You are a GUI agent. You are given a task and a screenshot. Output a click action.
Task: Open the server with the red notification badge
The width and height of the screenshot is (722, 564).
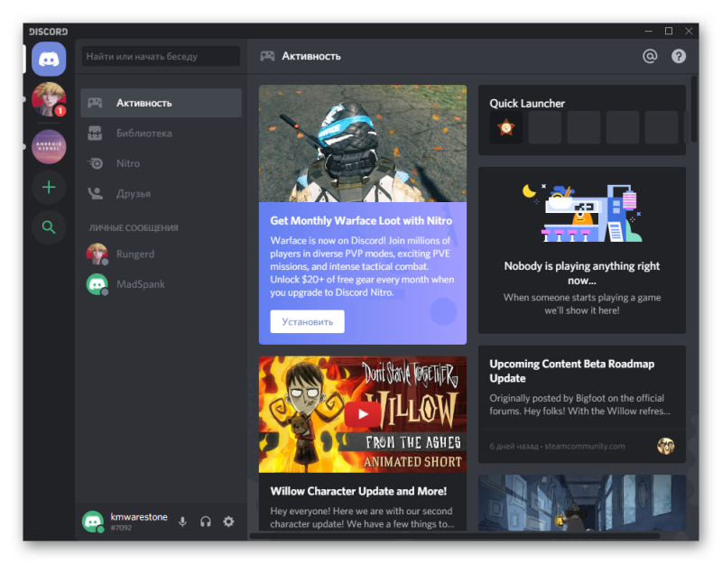pyautogui.click(x=49, y=99)
